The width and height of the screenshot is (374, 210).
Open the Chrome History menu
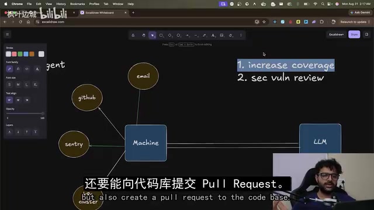tap(61, 4)
